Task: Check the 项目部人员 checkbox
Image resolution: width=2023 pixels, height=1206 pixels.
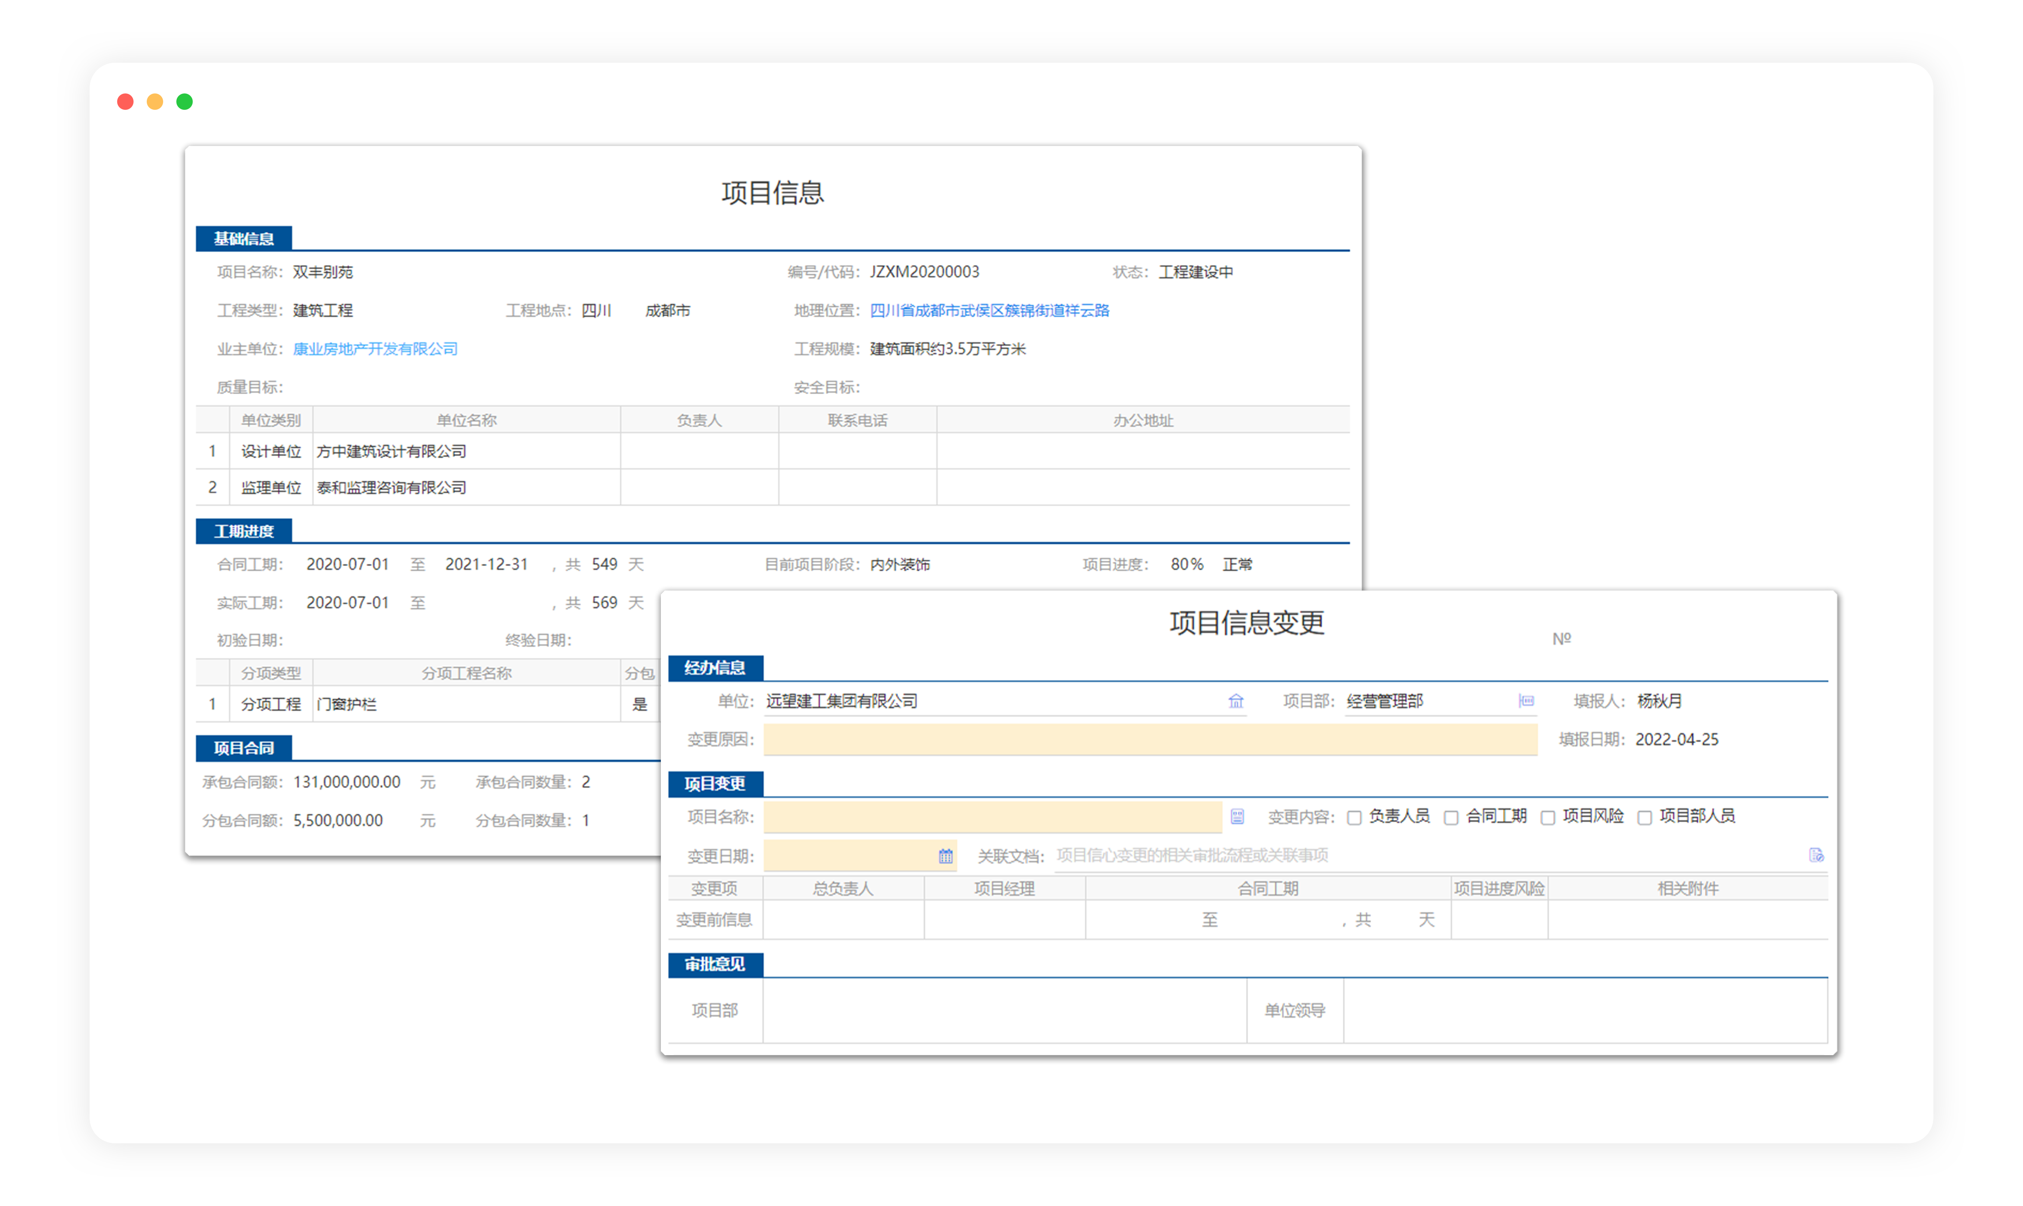Action: (x=1644, y=818)
